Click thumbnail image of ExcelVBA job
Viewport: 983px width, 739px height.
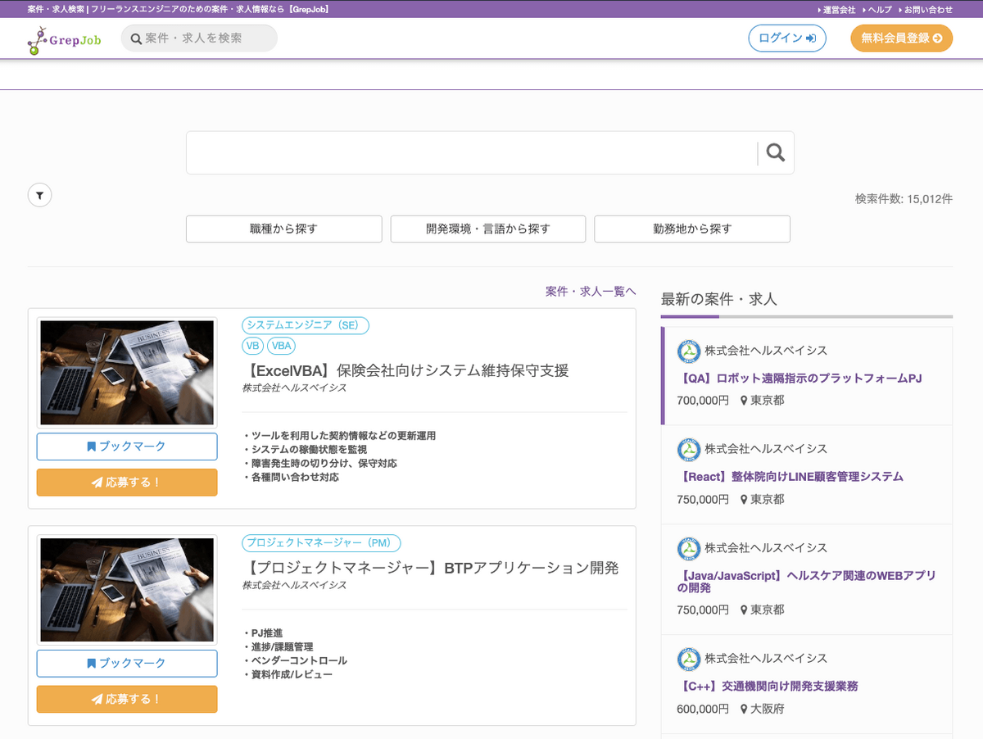point(127,373)
